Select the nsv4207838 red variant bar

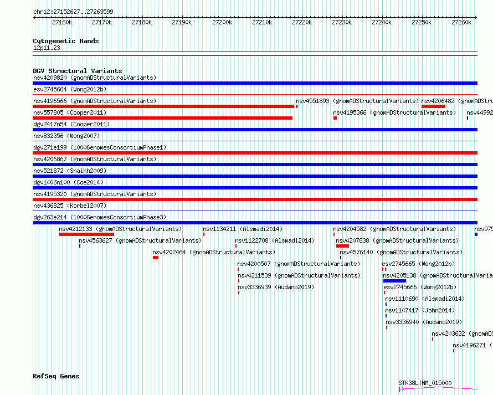point(342,246)
